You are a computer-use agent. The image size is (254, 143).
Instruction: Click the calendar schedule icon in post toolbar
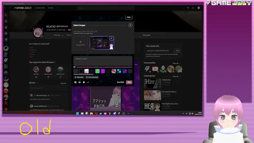point(84,82)
